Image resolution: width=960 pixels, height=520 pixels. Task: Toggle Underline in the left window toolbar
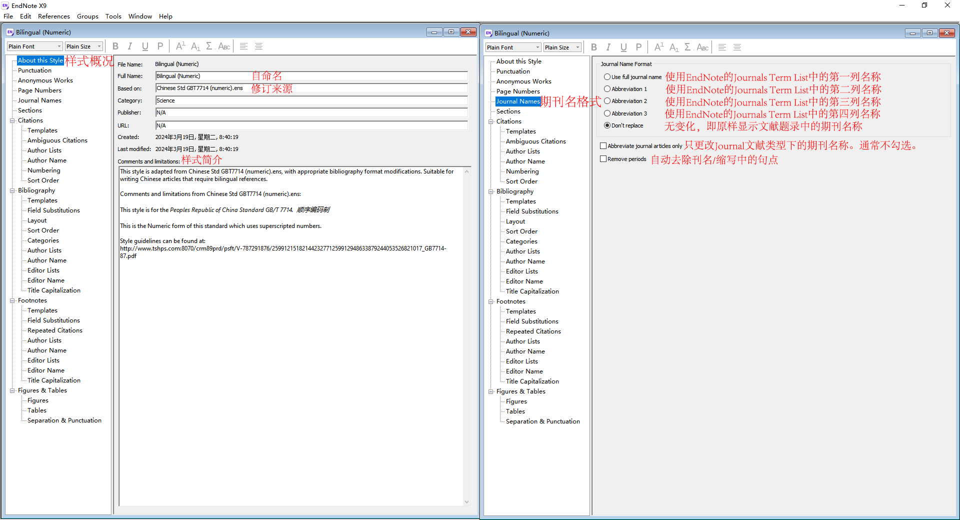(145, 46)
